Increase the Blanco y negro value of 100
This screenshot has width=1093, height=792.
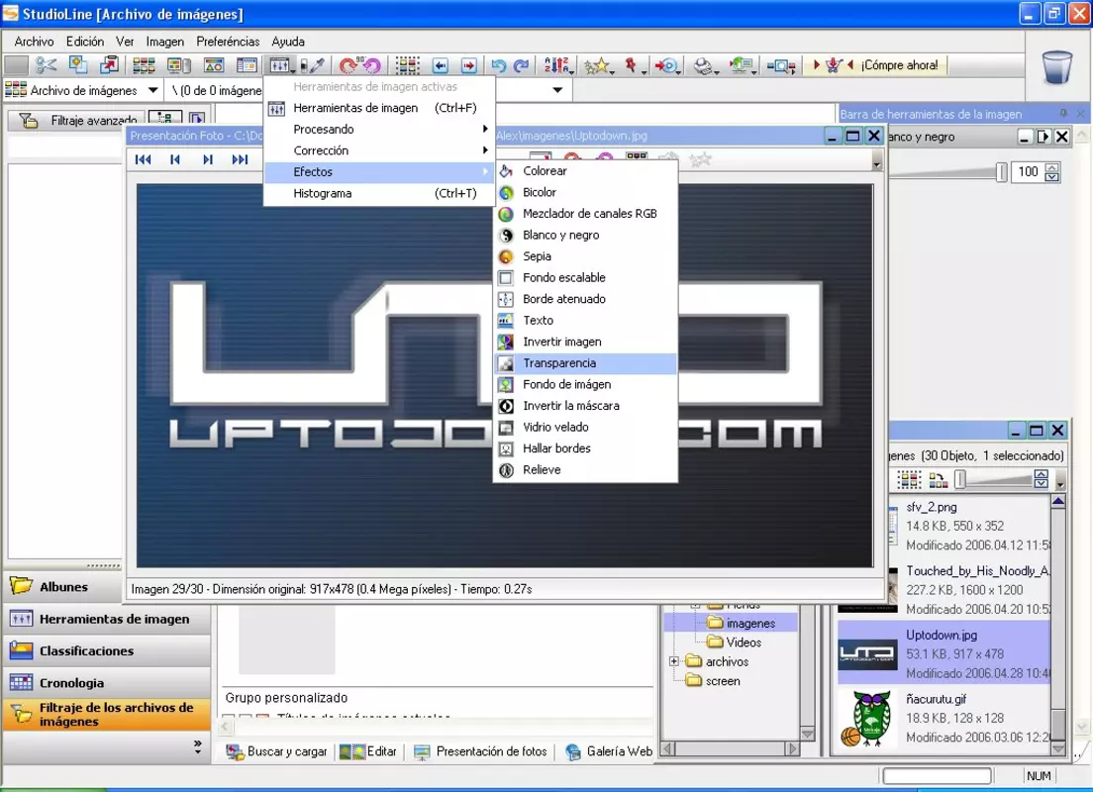(x=1052, y=167)
